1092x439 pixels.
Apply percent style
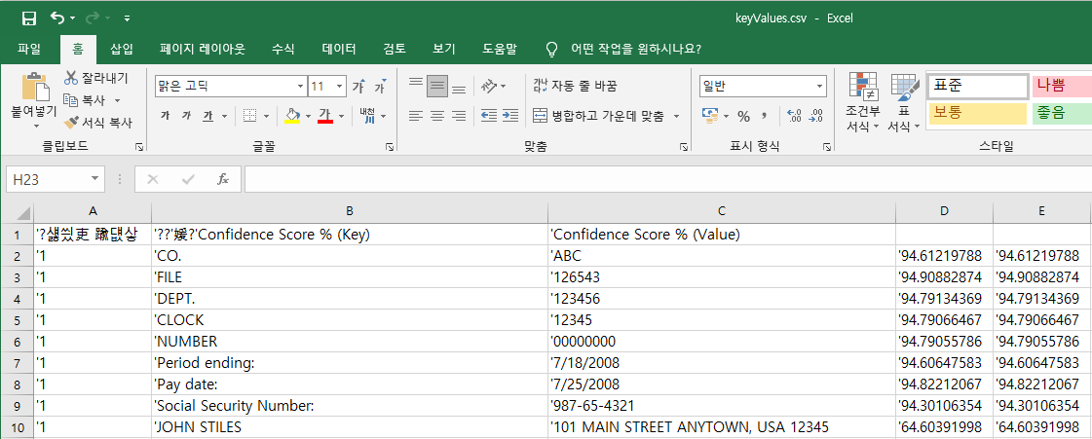pyautogui.click(x=744, y=116)
